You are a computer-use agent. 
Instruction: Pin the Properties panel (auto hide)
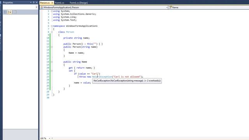tap(34, 2)
